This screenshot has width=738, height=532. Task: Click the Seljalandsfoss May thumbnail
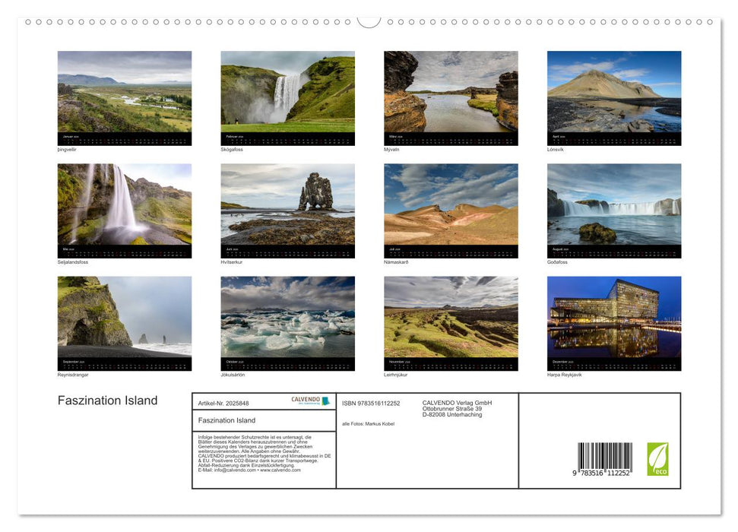click(x=125, y=210)
